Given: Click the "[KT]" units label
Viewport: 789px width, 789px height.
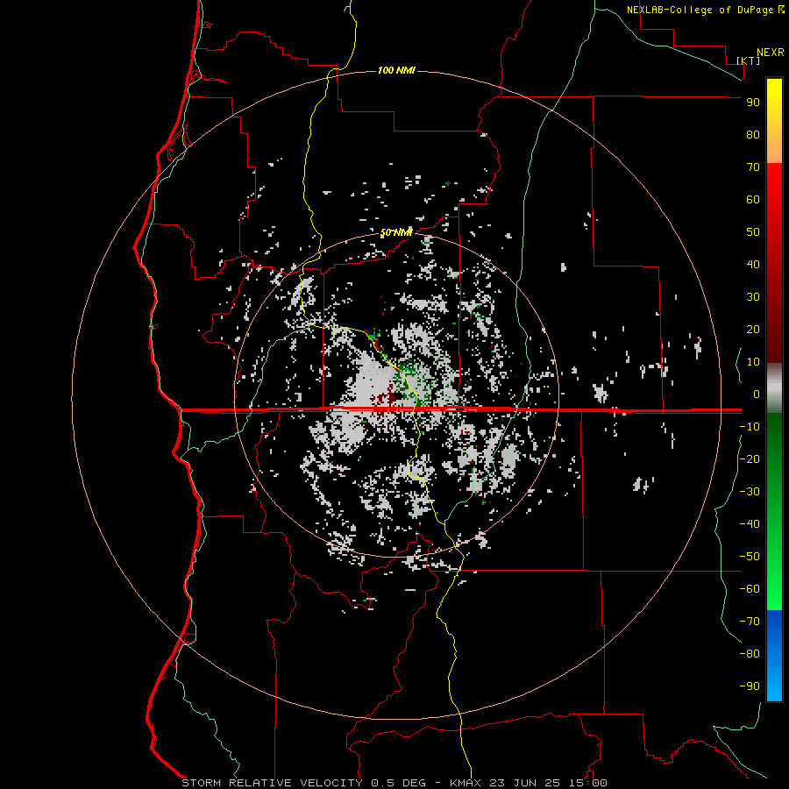Looking at the screenshot, I should tap(748, 60).
